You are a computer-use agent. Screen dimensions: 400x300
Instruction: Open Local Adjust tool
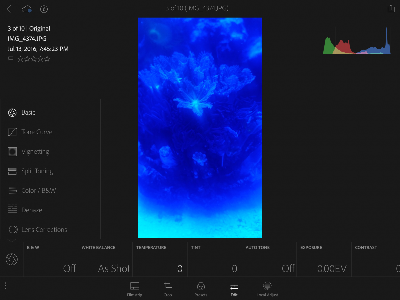pyautogui.click(x=267, y=289)
